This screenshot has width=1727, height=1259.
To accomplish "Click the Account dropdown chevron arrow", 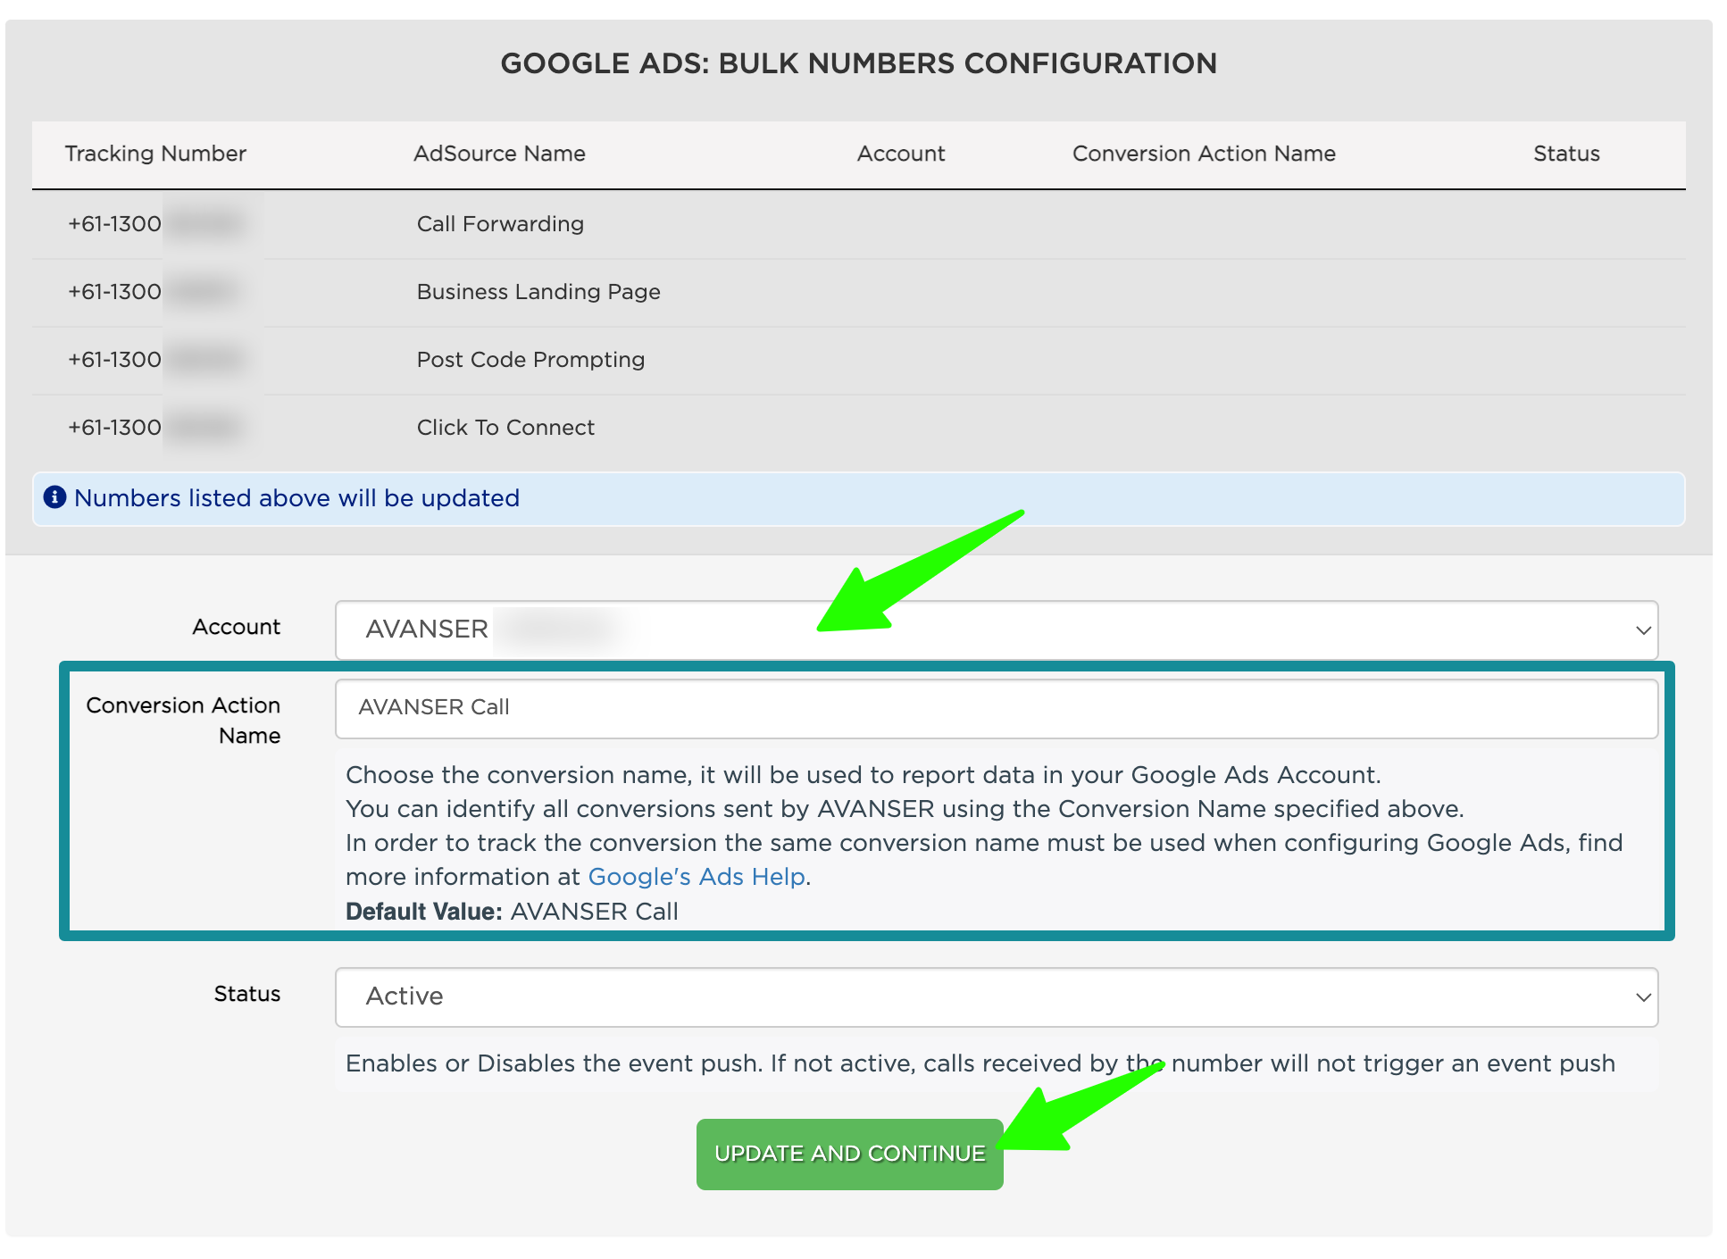I will click(x=1642, y=630).
